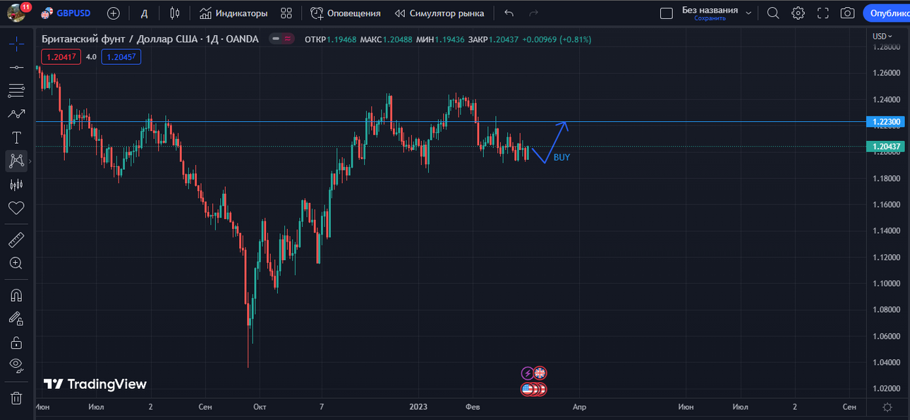Image resolution: width=910 pixels, height=420 pixels.
Task: Open candlestick chart type selector
Action: coord(175,13)
